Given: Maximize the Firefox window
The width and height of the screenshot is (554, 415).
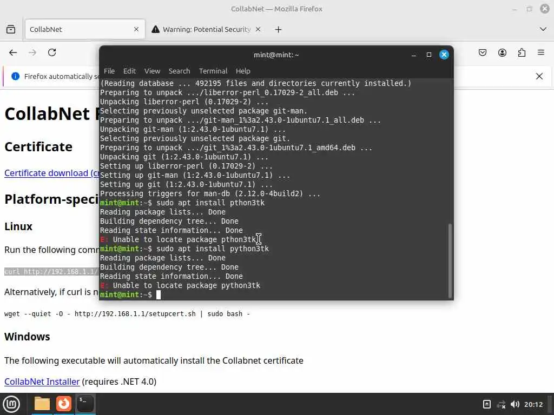Looking at the screenshot, I should click(x=529, y=9).
